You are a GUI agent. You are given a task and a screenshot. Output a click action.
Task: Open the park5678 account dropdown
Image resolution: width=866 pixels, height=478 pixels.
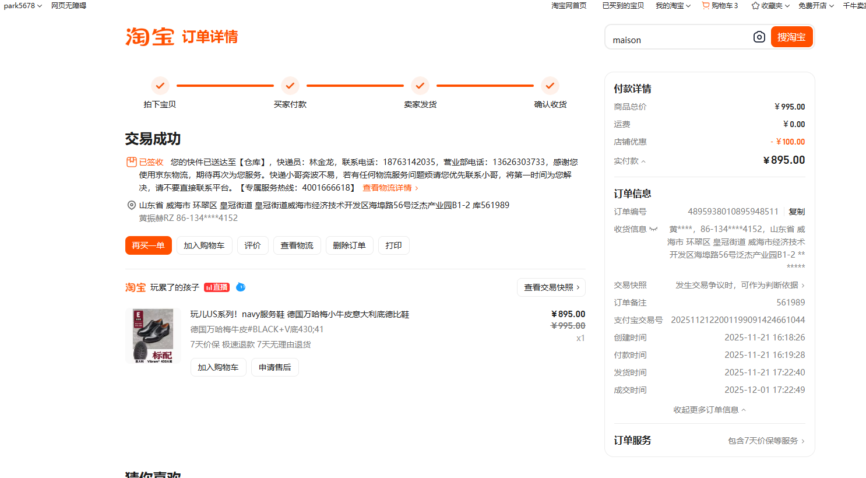23,6
